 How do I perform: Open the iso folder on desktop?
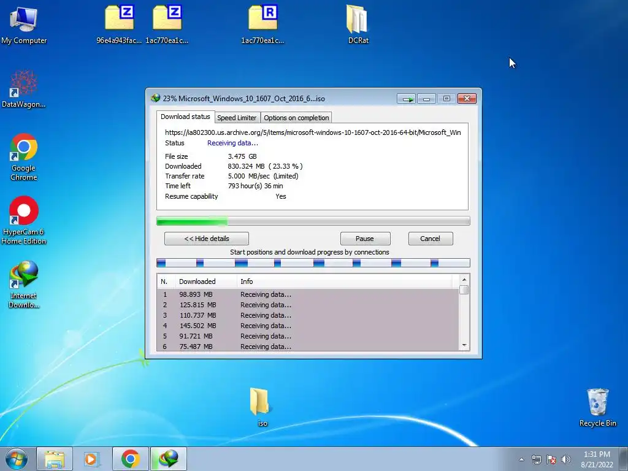(261, 407)
